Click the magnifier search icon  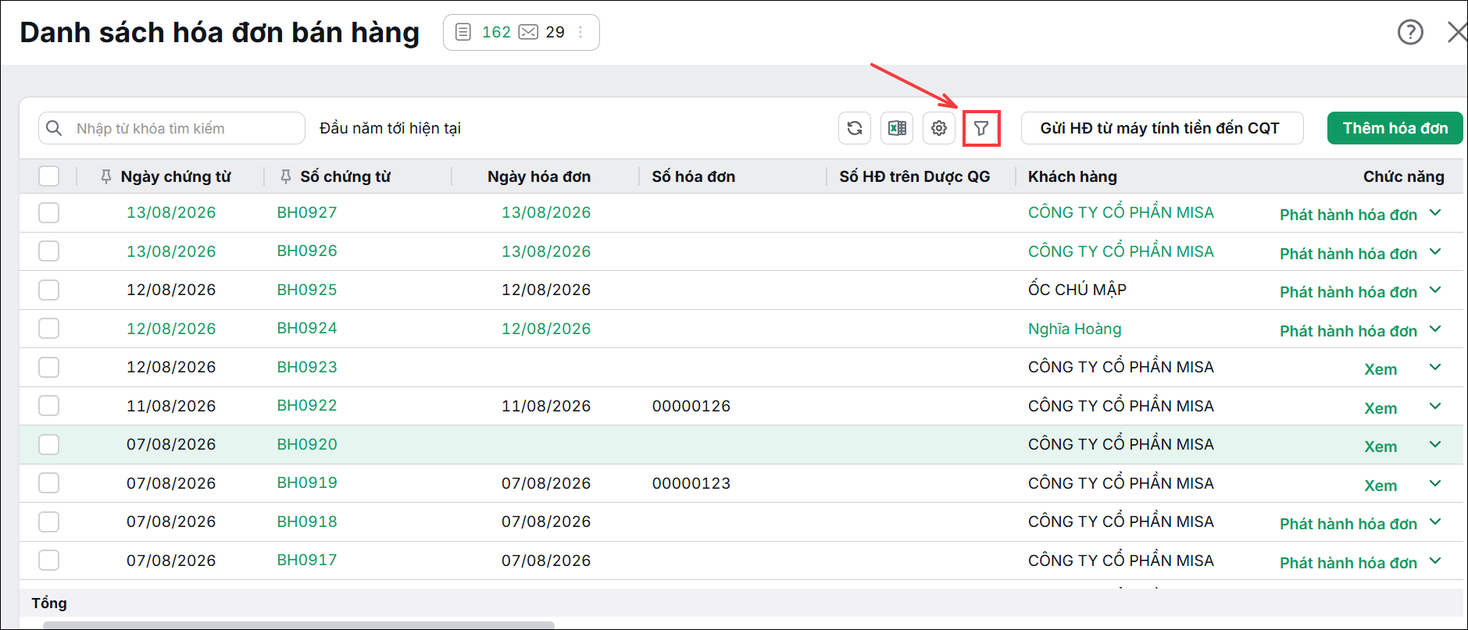coord(54,128)
